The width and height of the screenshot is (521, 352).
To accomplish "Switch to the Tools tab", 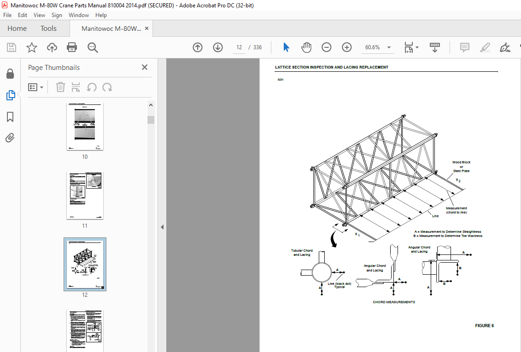I will click(48, 29).
